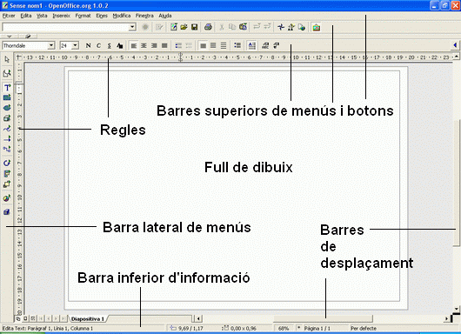461x334 pixels.
Task: Open the Edita menu
Action: (x=26, y=16)
